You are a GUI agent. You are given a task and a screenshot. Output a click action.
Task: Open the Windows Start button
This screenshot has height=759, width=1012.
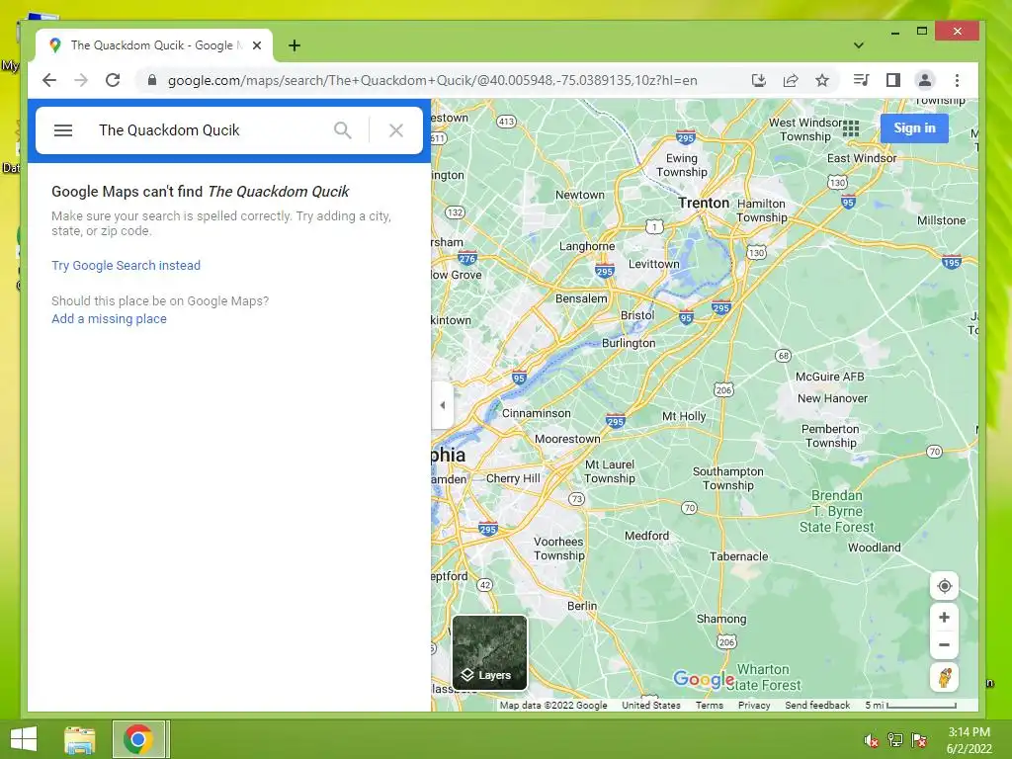[x=24, y=739]
